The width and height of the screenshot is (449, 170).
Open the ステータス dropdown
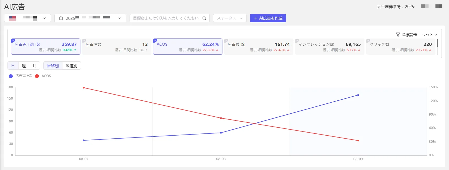point(230,18)
